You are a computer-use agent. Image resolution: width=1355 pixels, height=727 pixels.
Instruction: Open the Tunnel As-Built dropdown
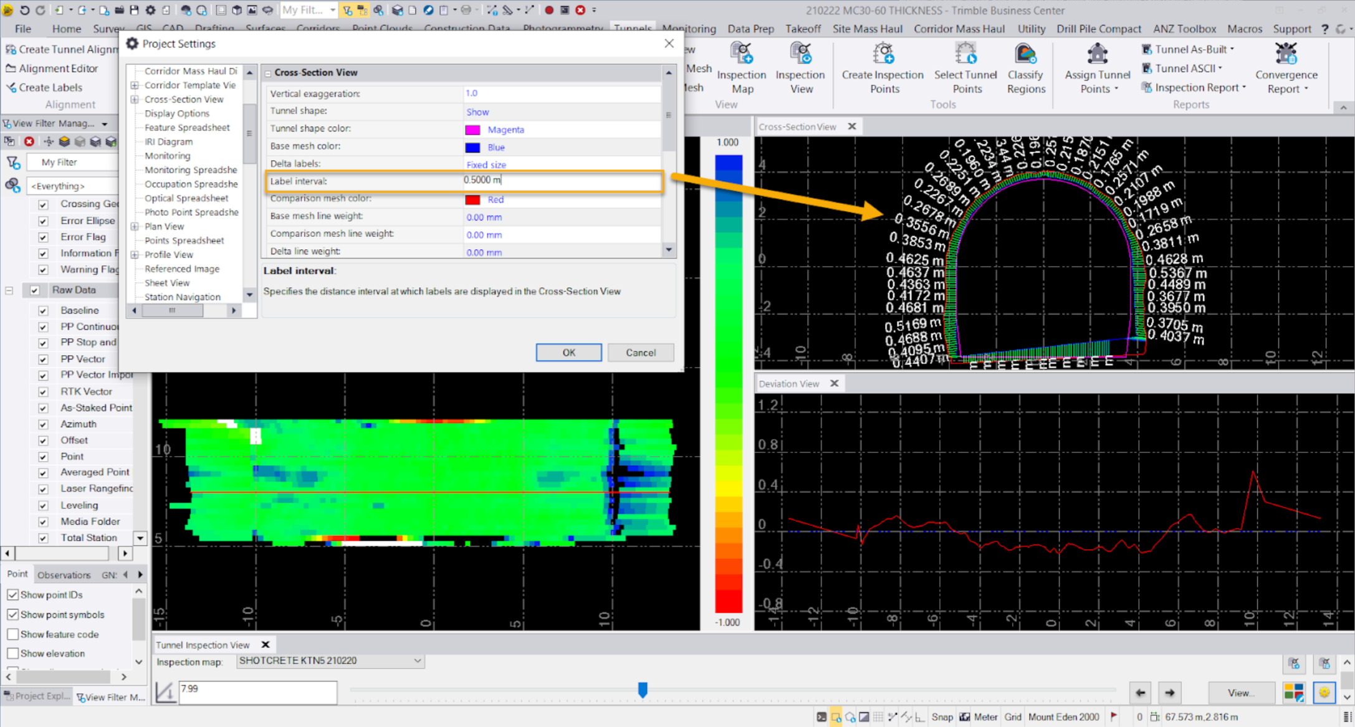[x=1188, y=49]
